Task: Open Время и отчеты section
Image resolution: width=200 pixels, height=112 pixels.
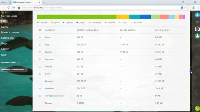Action: coord(10,32)
